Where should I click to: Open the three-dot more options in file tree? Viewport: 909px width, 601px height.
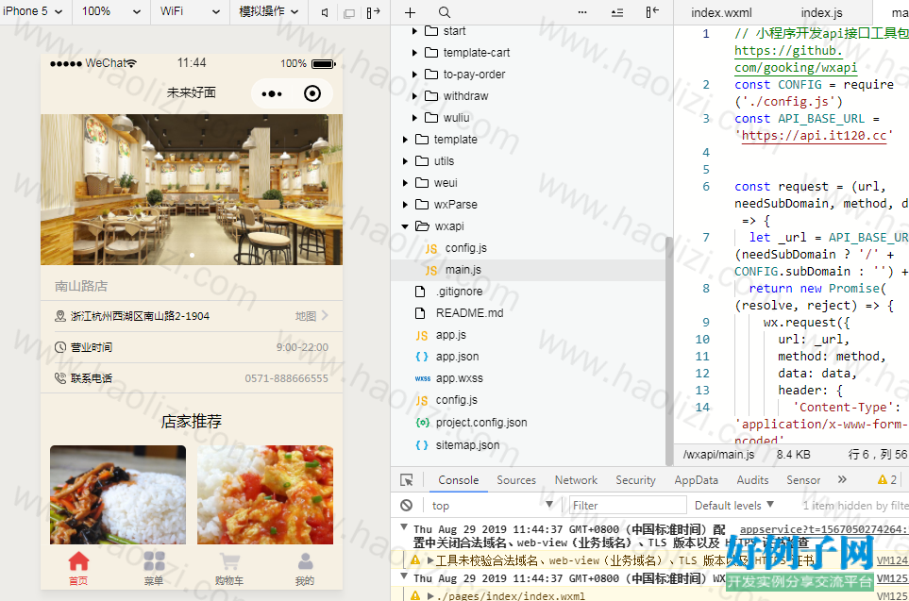(x=582, y=12)
